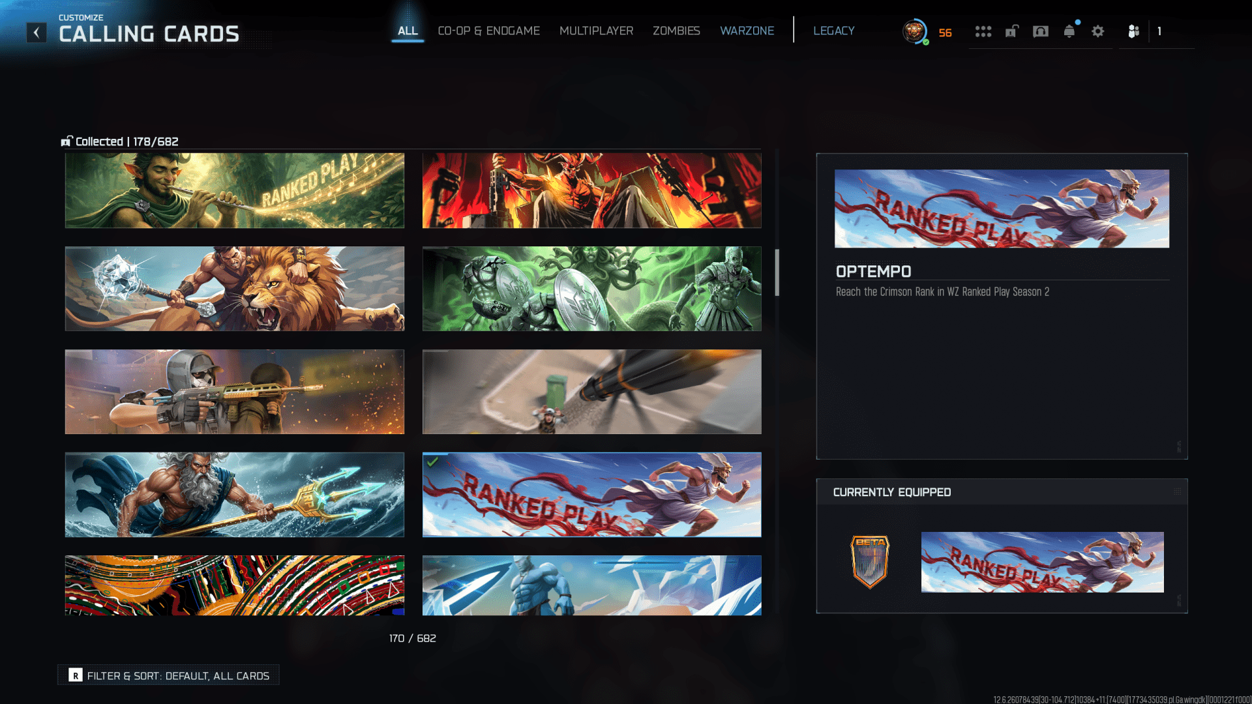Viewport: 1252px width, 704px height.
Task: Click the BETA emblem under Currently Equipped
Action: tap(870, 561)
